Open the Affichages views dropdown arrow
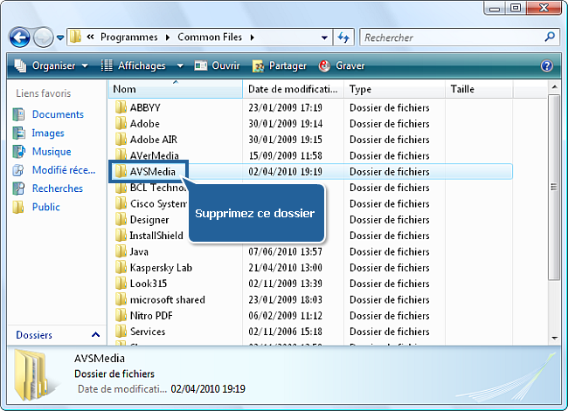568x411 pixels. coord(180,65)
